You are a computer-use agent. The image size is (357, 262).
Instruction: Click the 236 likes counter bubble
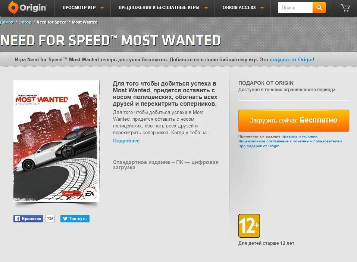[50, 219]
